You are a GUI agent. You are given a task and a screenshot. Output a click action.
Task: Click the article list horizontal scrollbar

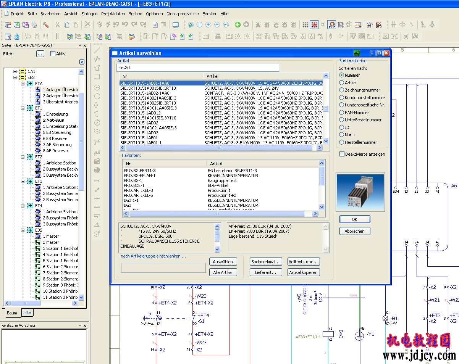click(x=221, y=147)
